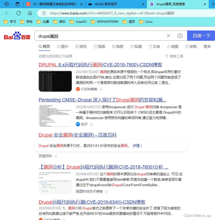Select 网页 results tab
This screenshot has height=220, width=215.
(x=44, y=46)
